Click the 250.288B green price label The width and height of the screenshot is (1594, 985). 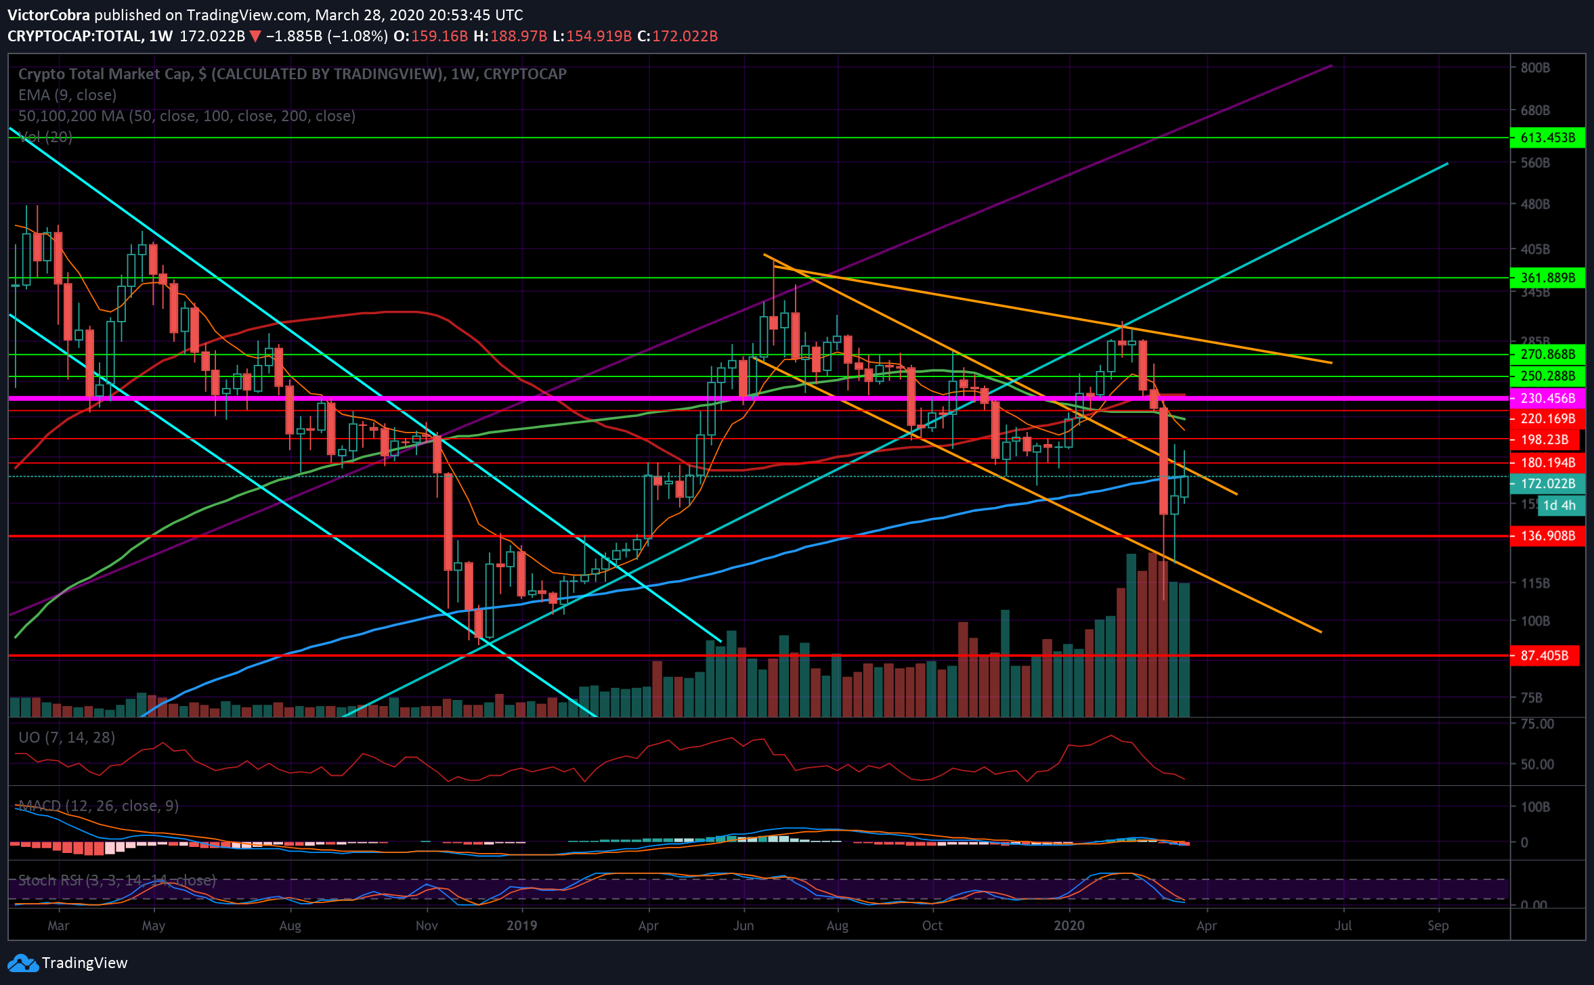coord(1548,376)
